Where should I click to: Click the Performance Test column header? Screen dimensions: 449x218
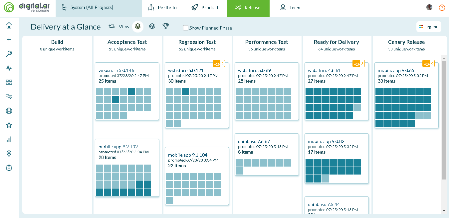coord(267,42)
